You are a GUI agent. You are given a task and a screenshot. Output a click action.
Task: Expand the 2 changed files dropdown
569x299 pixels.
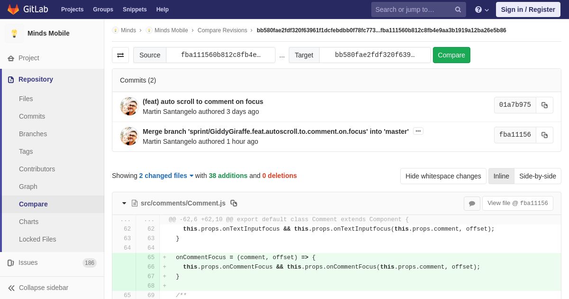click(166, 176)
